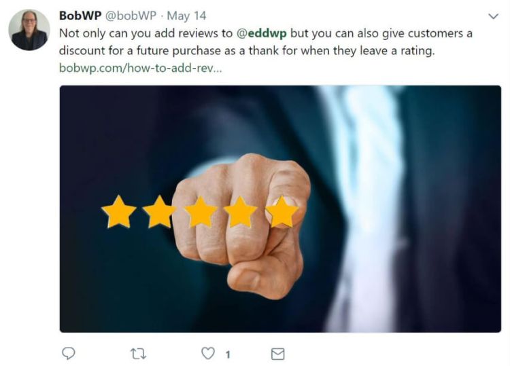Open the May 14 timestamp permalink
510x366 pixels.
coord(186,16)
